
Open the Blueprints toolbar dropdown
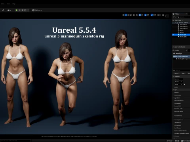[x=4, y=10]
